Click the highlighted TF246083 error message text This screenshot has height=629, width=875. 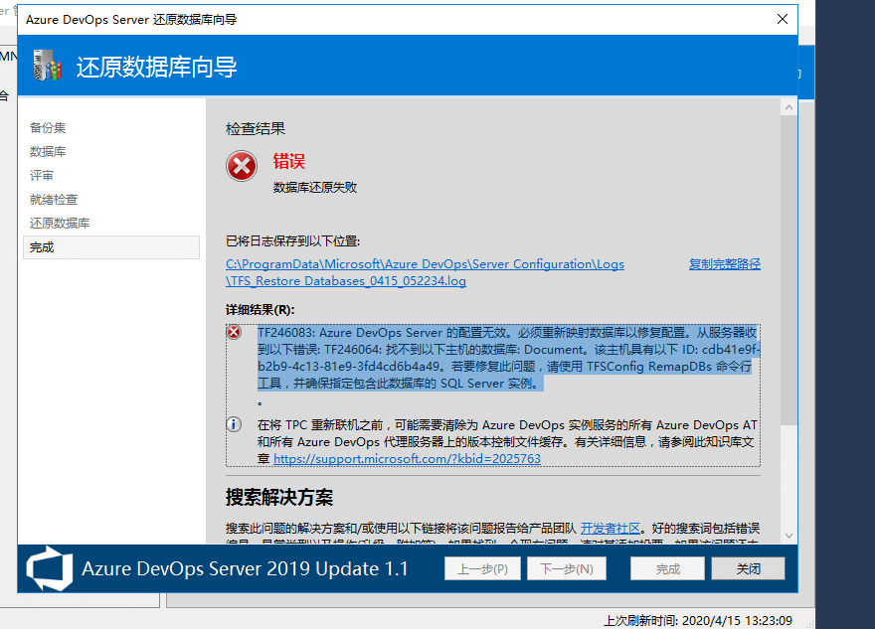(x=497, y=358)
